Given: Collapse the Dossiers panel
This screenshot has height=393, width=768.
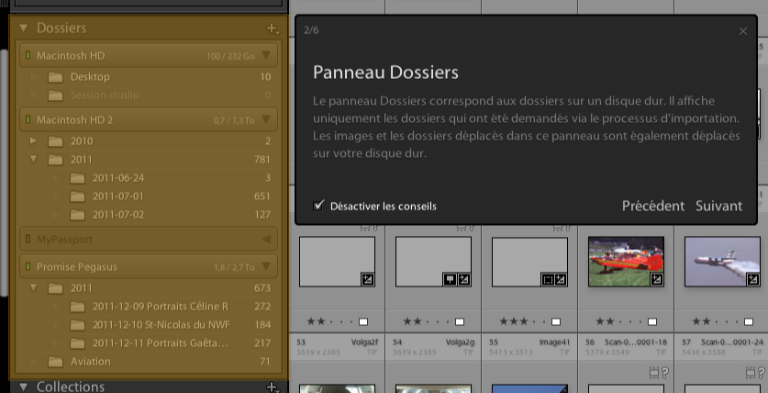Looking at the screenshot, I should (23, 28).
